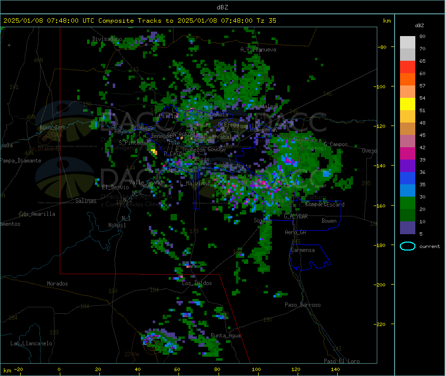Click the Valle_Grande map label
This screenshot has width=445, height=376.
click(x=147, y=182)
